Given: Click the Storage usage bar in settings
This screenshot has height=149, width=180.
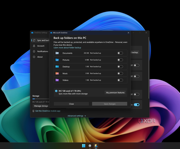Looking at the screenshot, I should [40, 99].
